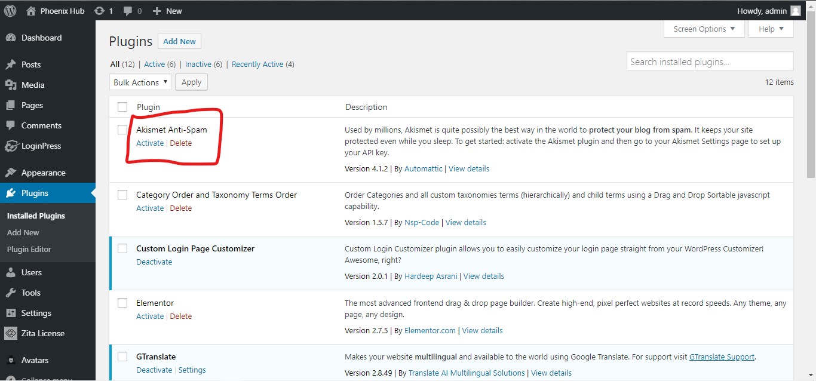Click the plus New content icon
Viewport: 816px width, 381px height.
tap(157, 11)
